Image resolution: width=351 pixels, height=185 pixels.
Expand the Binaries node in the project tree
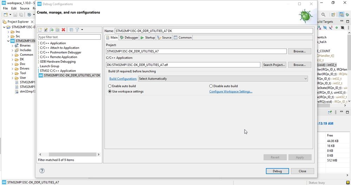click(x=12, y=46)
